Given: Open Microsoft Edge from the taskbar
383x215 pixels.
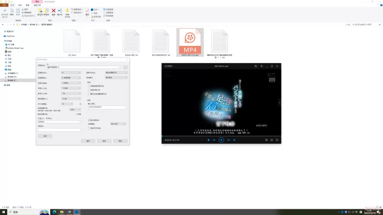Looking at the screenshot, I should [x=54, y=212].
